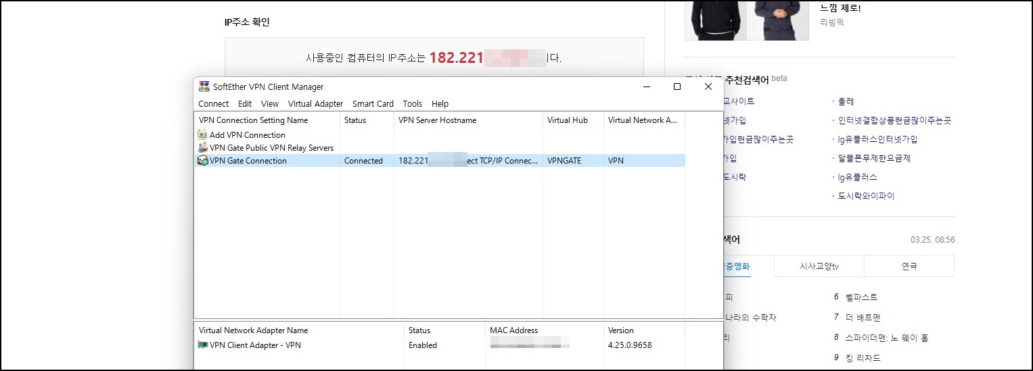Switch to the 연극 tab
The width and height of the screenshot is (1033, 371).
click(909, 266)
